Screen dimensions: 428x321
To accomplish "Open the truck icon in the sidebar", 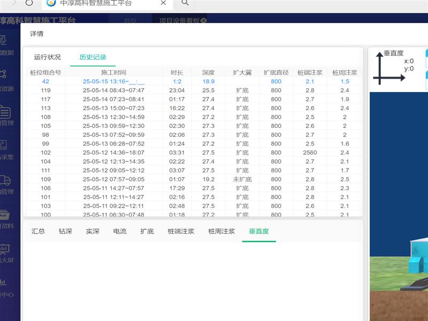I will (4, 181).
